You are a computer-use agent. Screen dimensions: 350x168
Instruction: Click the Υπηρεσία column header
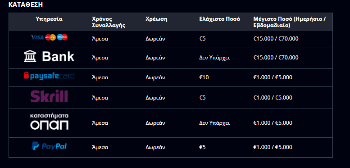click(x=49, y=19)
